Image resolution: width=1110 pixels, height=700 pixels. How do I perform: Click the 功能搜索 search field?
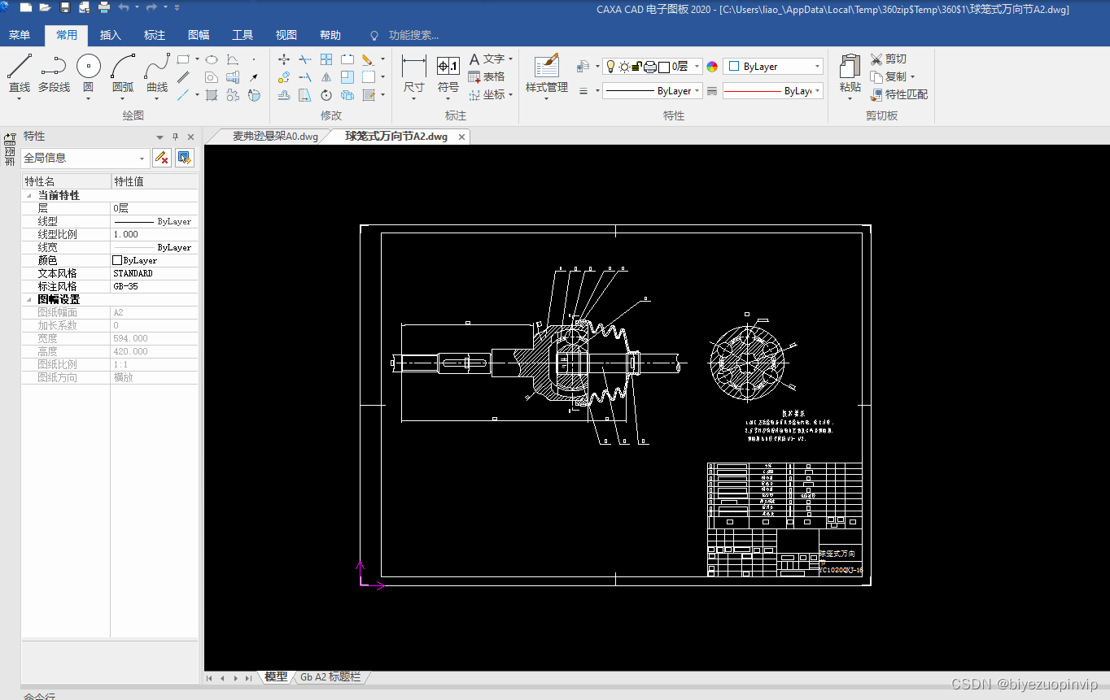[x=413, y=35]
